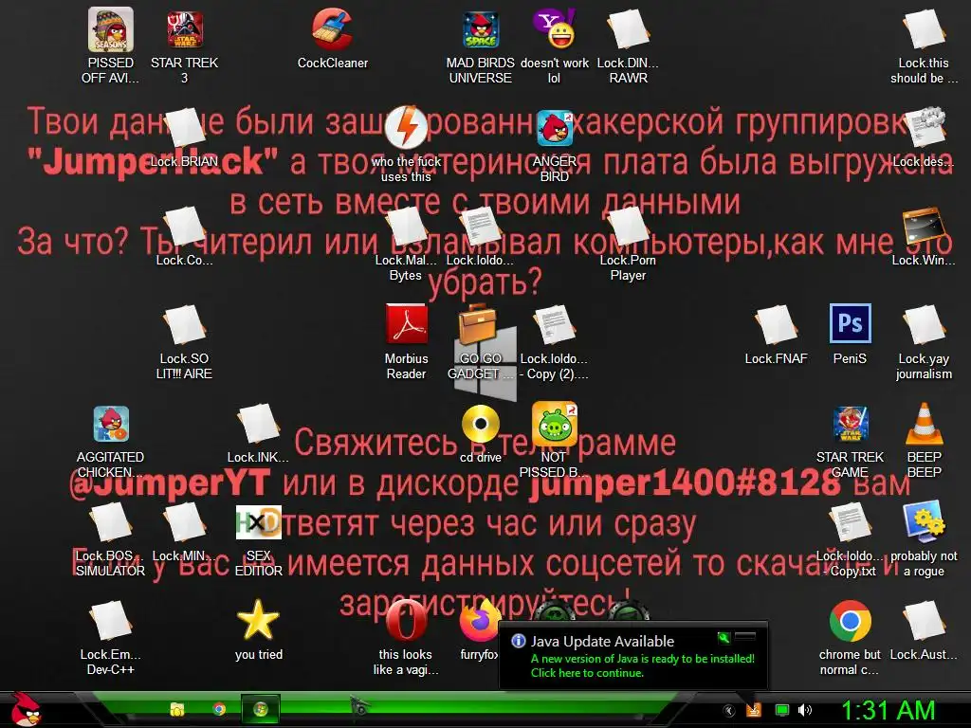Select the Lock.BOS... SIMULATOR file
This screenshot has height=728, width=971.
(x=110, y=522)
